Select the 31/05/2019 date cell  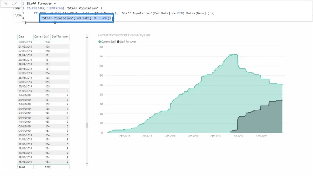(25, 91)
